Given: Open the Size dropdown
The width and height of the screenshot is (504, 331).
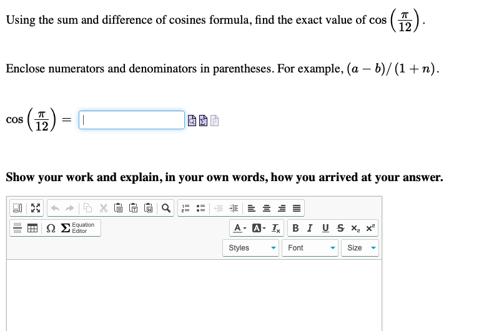Looking at the screenshot, I should 360,248.
